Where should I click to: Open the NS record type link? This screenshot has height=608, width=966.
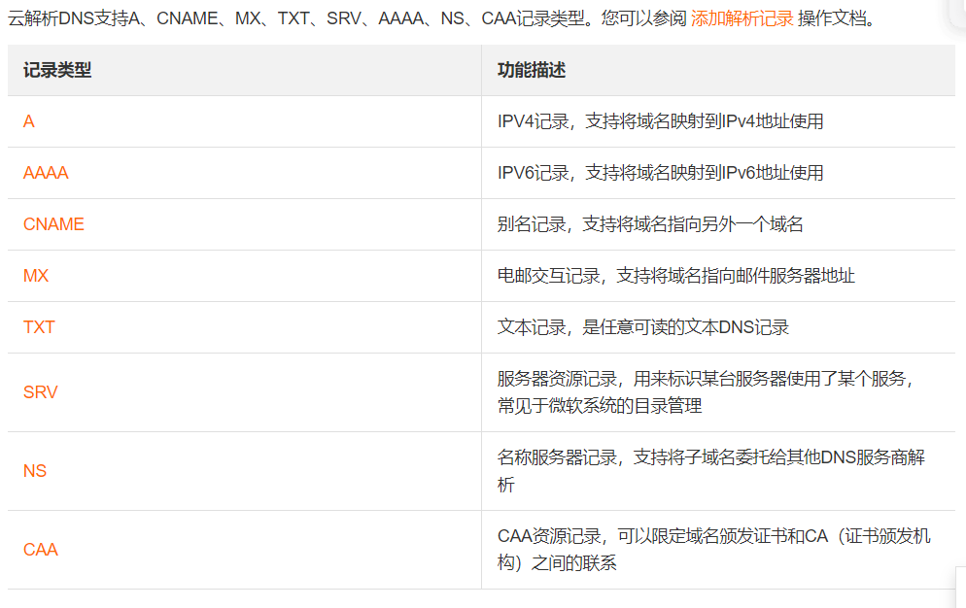pyautogui.click(x=35, y=471)
